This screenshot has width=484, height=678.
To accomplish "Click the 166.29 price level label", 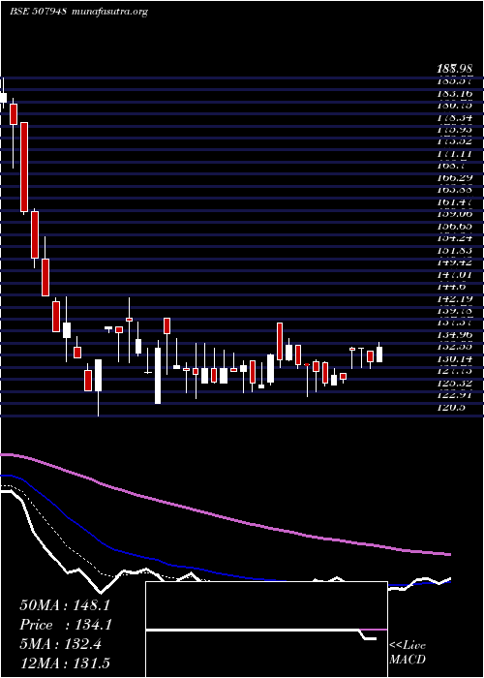I will 455,177.
